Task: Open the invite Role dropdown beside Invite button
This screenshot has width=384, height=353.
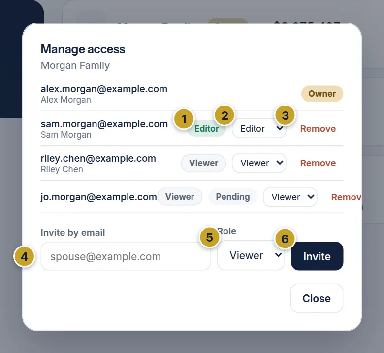Action: (x=251, y=255)
